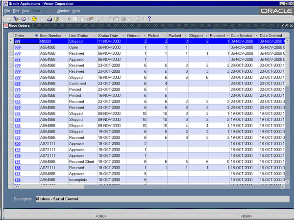Open Window Help question mark icon
The height and width of the screenshot is (220, 294).
(149, 19)
